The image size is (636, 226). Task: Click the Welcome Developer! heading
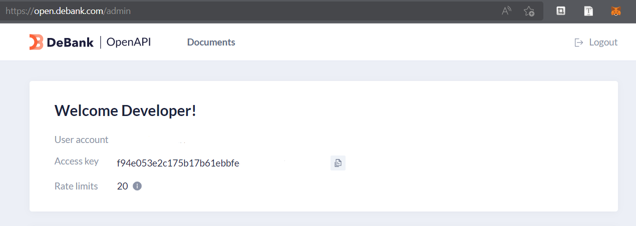coord(125,110)
